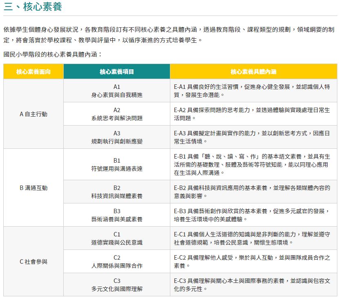Viewport: 339px width, 298px height.
Task: Click the 核心素養面向 yellow column header
Action: click(33, 71)
